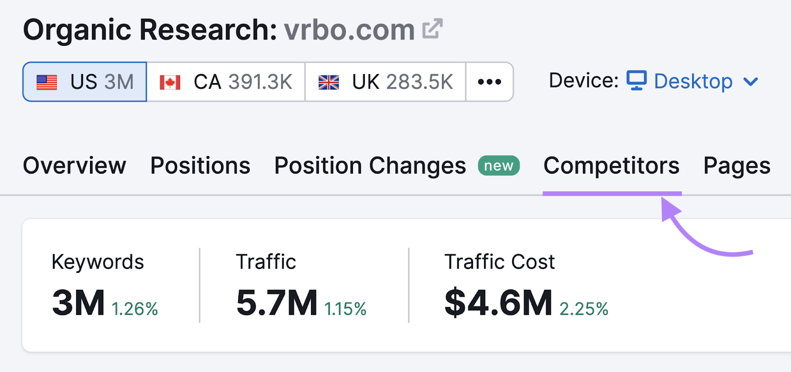Open vrbo.com external link icon

point(433,29)
